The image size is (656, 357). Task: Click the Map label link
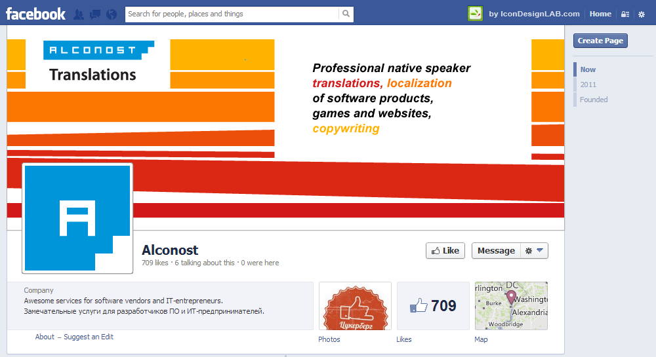click(x=481, y=339)
